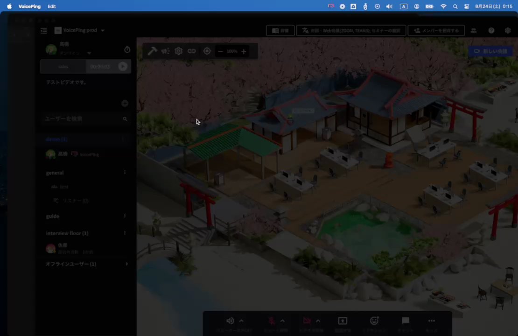Zoom in with the plus button
Image resolution: width=518 pixels, height=336 pixels.
tap(244, 51)
